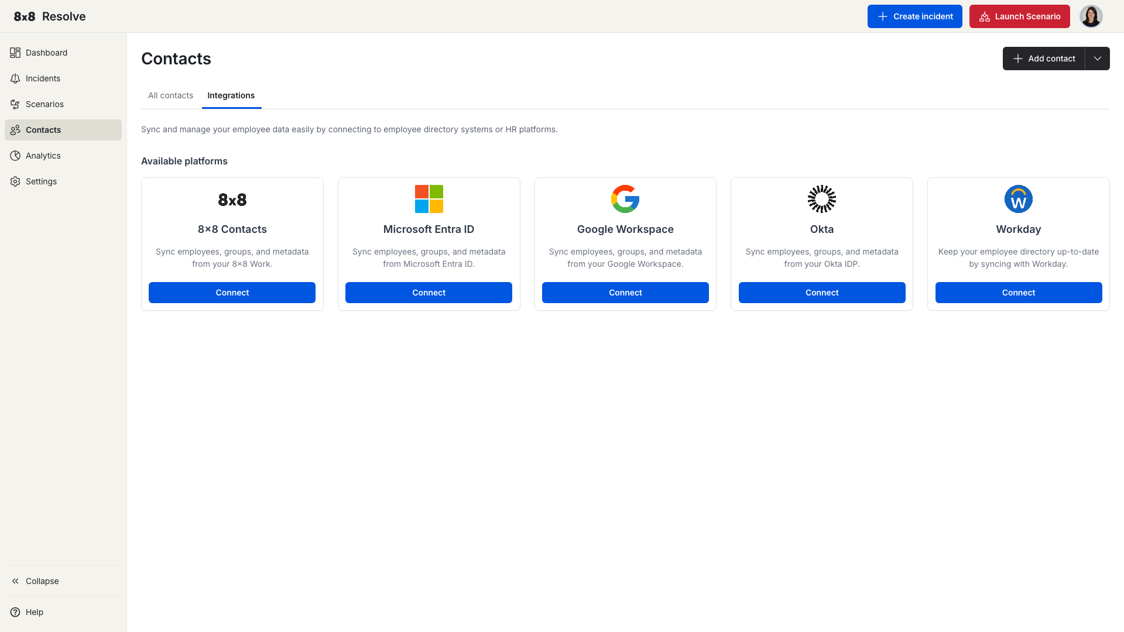Open the user profile avatar

(1091, 16)
